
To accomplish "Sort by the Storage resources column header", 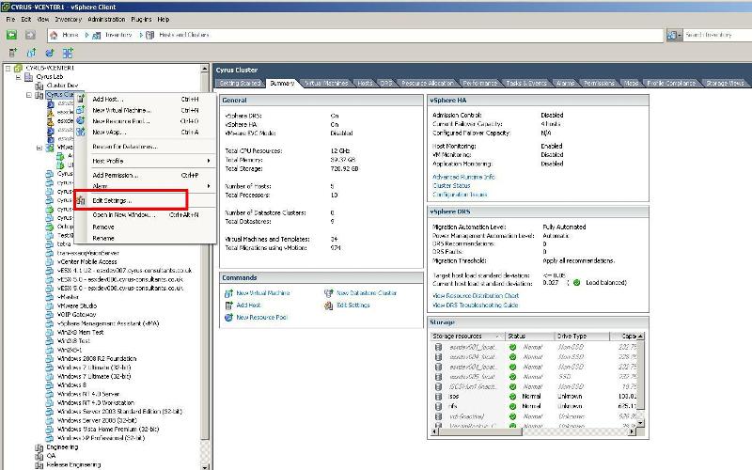I will 467,337.
